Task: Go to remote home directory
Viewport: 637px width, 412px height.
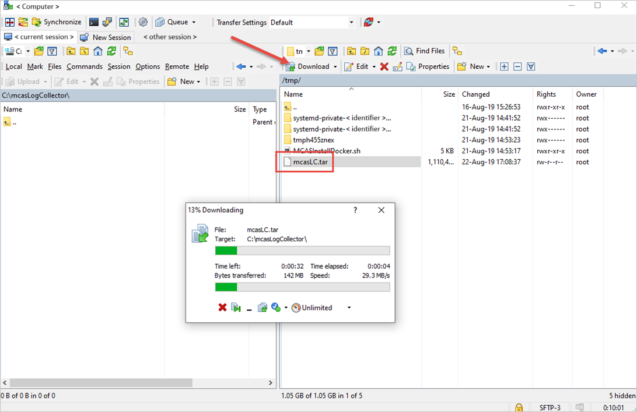Action: tap(377, 51)
